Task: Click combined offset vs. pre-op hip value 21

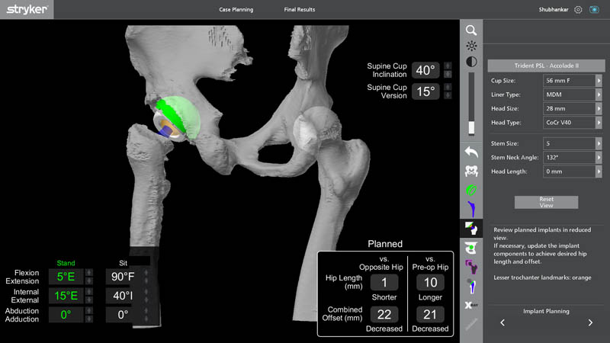Action: tap(430, 314)
